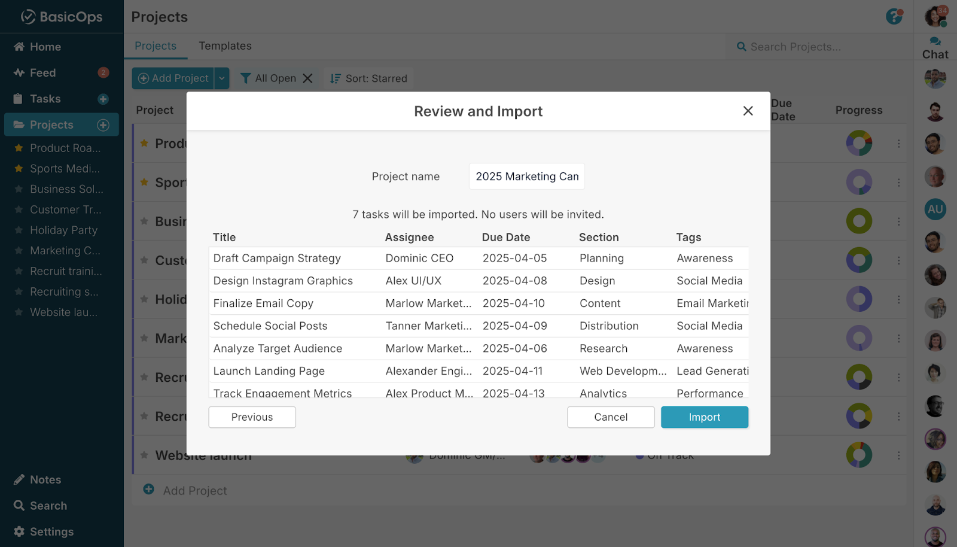
Task: Star the Website launch sidebar project
Action: coord(19,312)
